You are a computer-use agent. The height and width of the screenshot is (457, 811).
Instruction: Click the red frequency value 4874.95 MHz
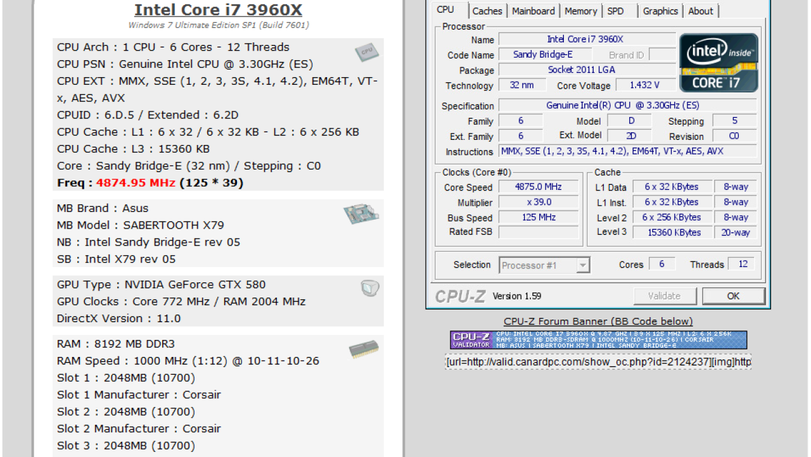coord(136,183)
